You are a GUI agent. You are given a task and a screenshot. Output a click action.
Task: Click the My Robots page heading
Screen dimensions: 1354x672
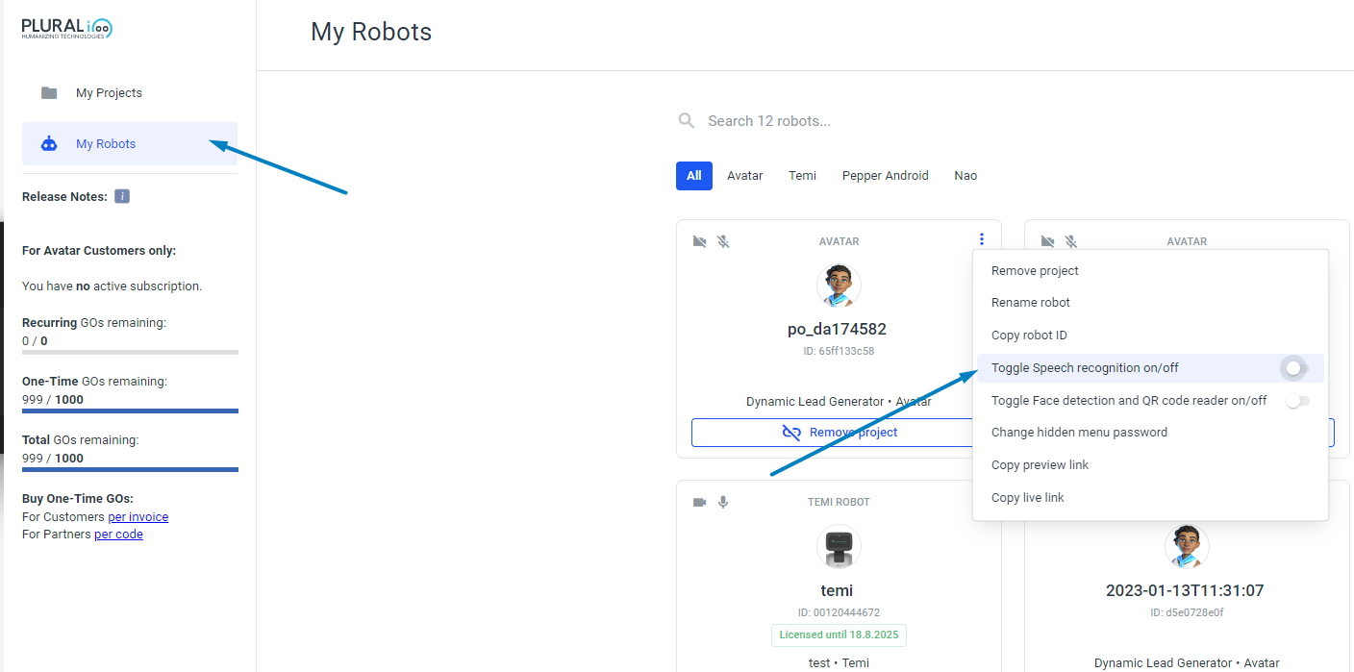tap(371, 32)
